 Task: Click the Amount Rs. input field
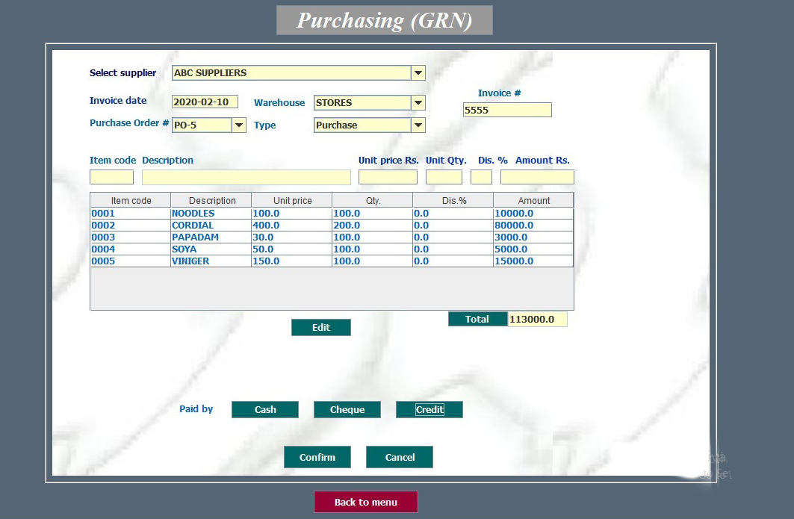[537, 177]
